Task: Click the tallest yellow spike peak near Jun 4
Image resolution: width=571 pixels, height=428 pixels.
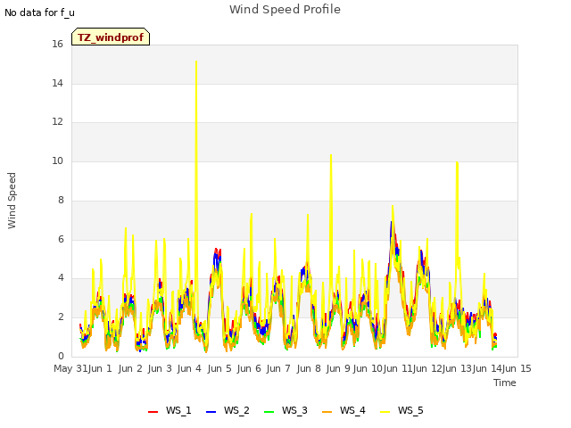Action: point(196,62)
